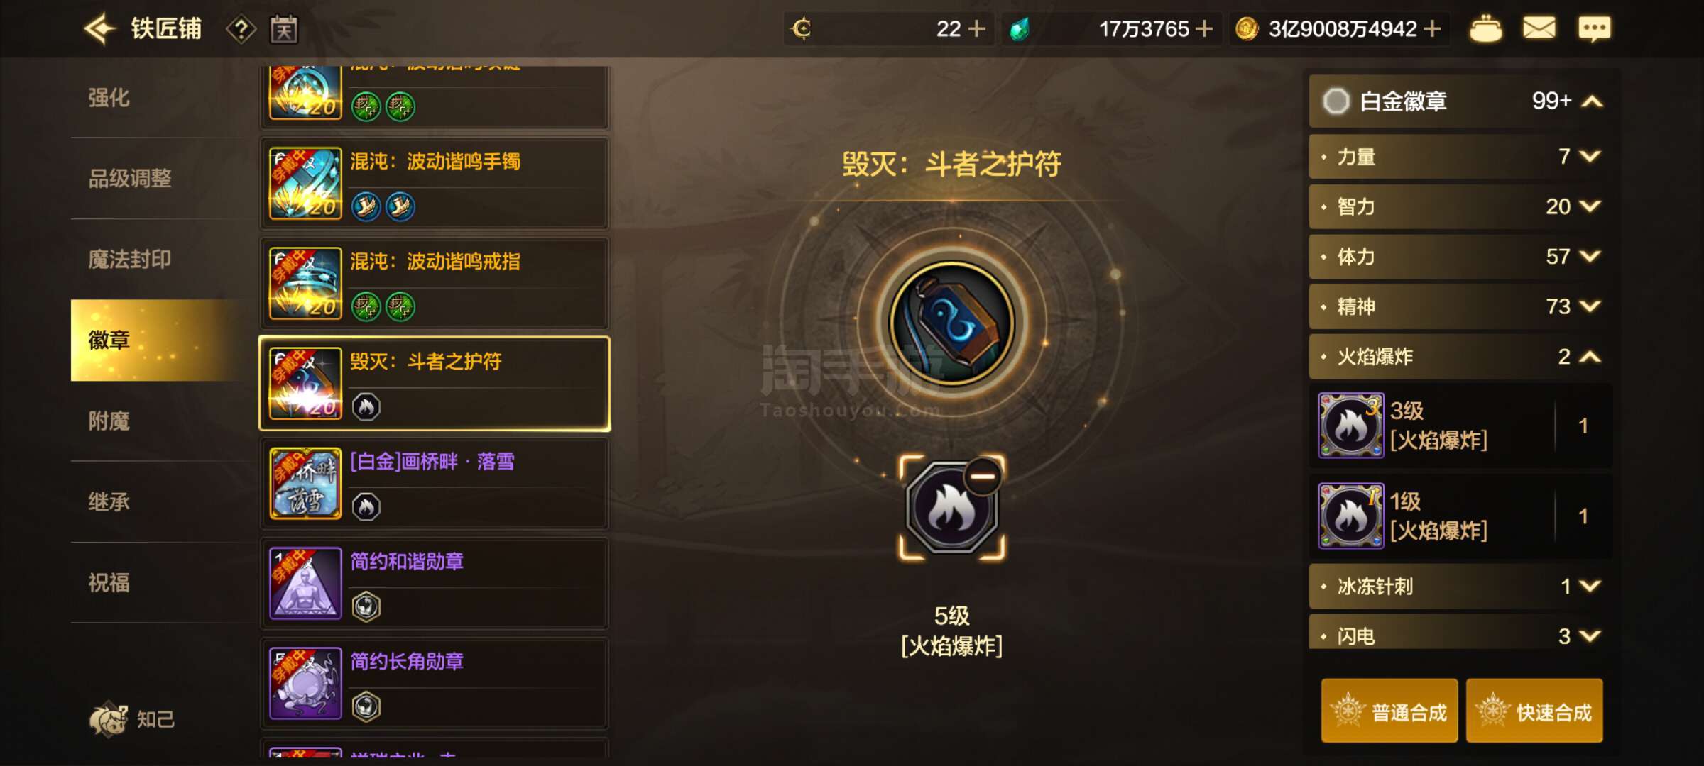Viewport: 1704px width, 766px height.
Task: Switch to the 强化 tab
Action: 109,97
